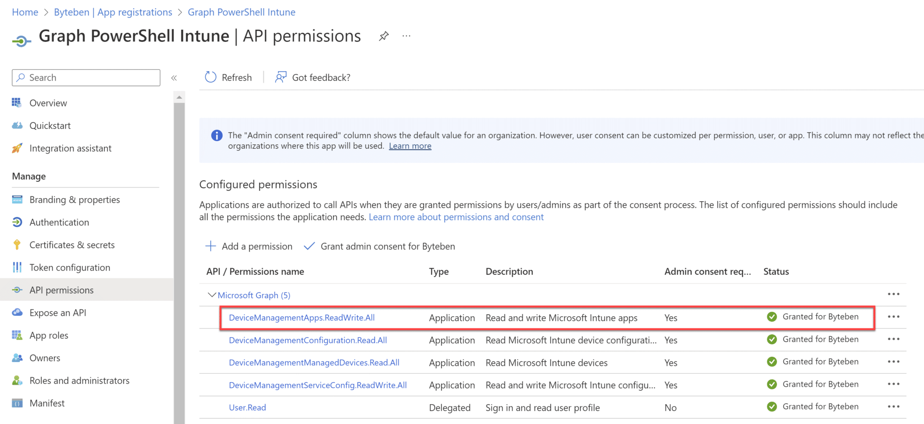Pin the API permissions page
The width and height of the screenshot is (924, 424).
(x=384, y=36)
